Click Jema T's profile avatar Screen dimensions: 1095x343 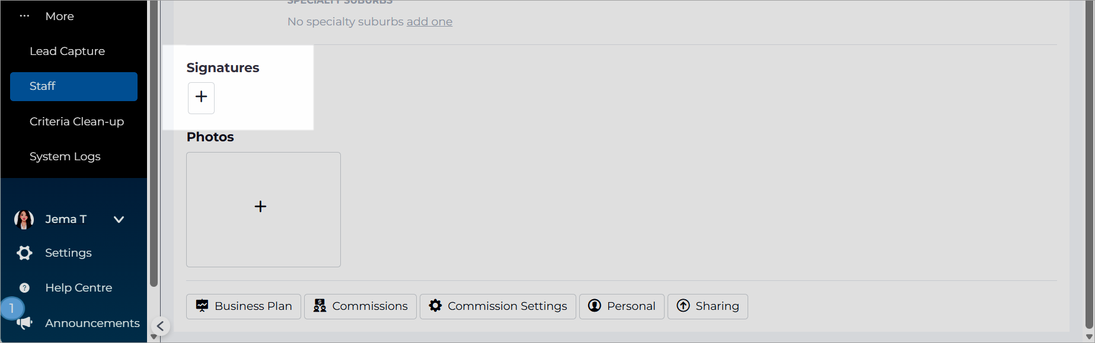pyautogui.click(x=24, y=219)
